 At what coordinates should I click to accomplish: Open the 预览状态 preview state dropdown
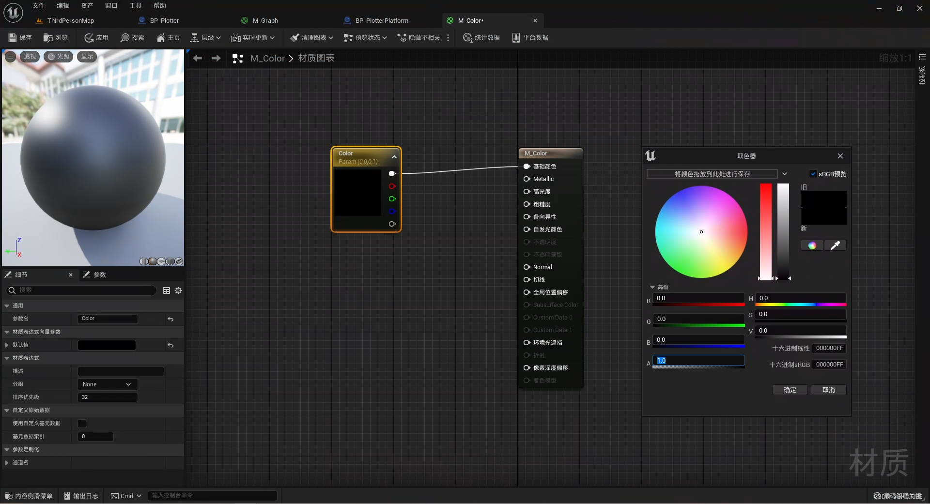pos(365,37)
